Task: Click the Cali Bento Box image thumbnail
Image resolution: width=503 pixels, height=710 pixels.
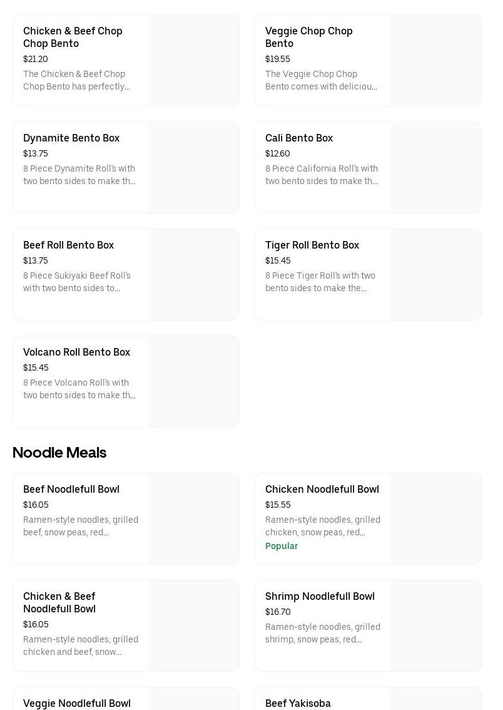Action: tap(435, 168)
